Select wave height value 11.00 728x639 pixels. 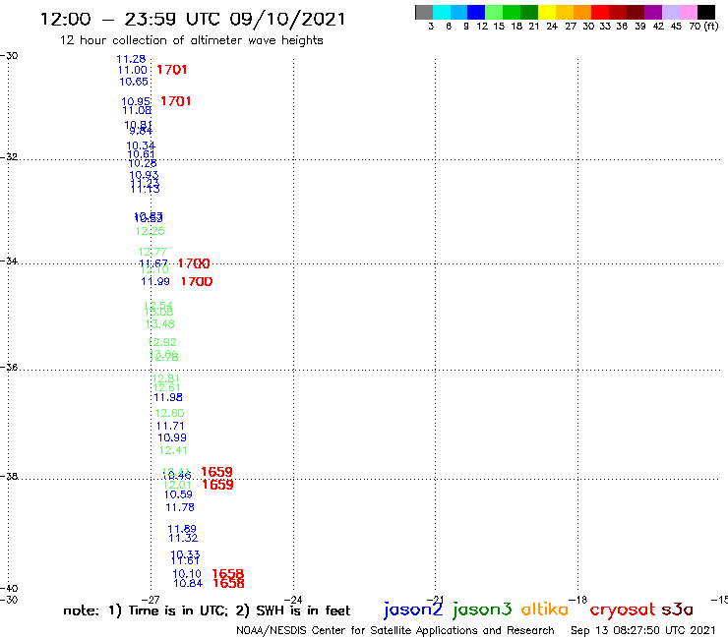tap(133, 70)
